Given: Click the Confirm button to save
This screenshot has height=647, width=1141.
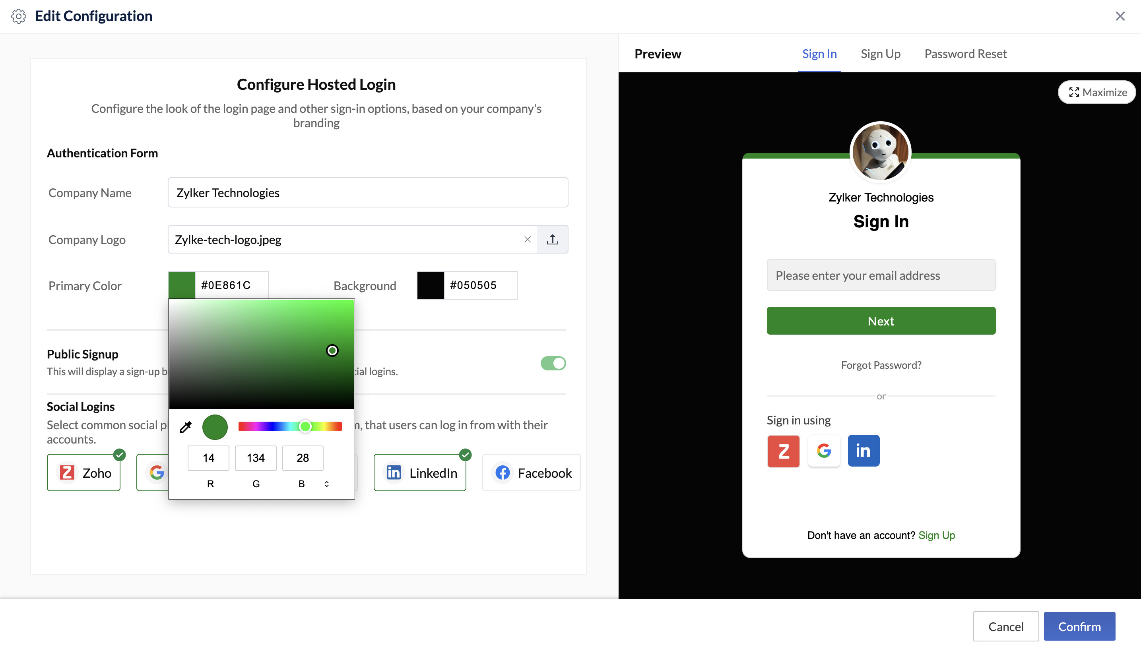Looking at the screenshot, I should point(1080,625).
